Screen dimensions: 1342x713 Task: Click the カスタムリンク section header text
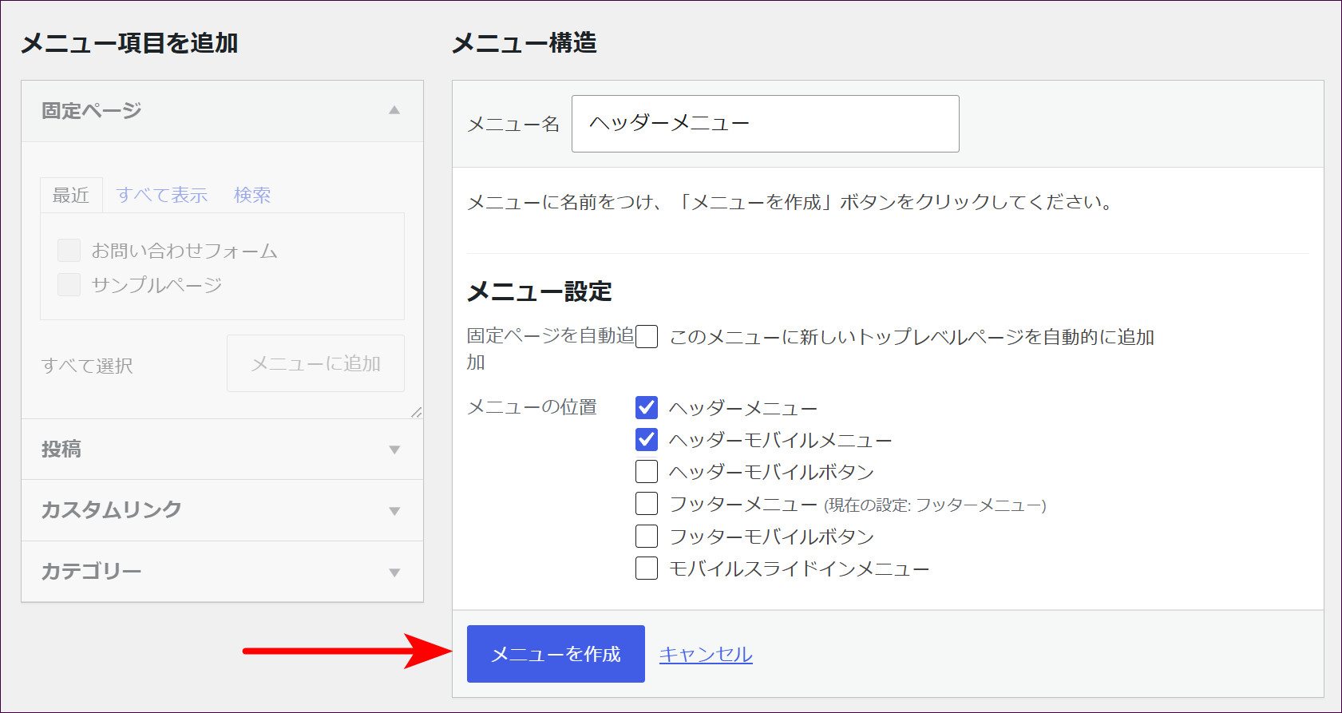[x=112, y=510]
